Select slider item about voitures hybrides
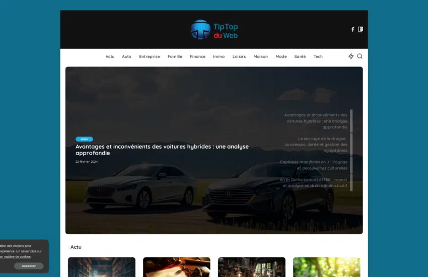The width and height of the screenshot is (428, 277). coord(316,121)
